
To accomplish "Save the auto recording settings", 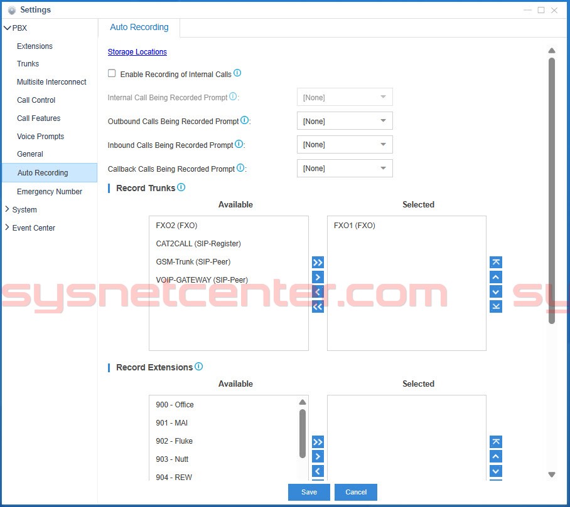I will [x=308, y=492].
